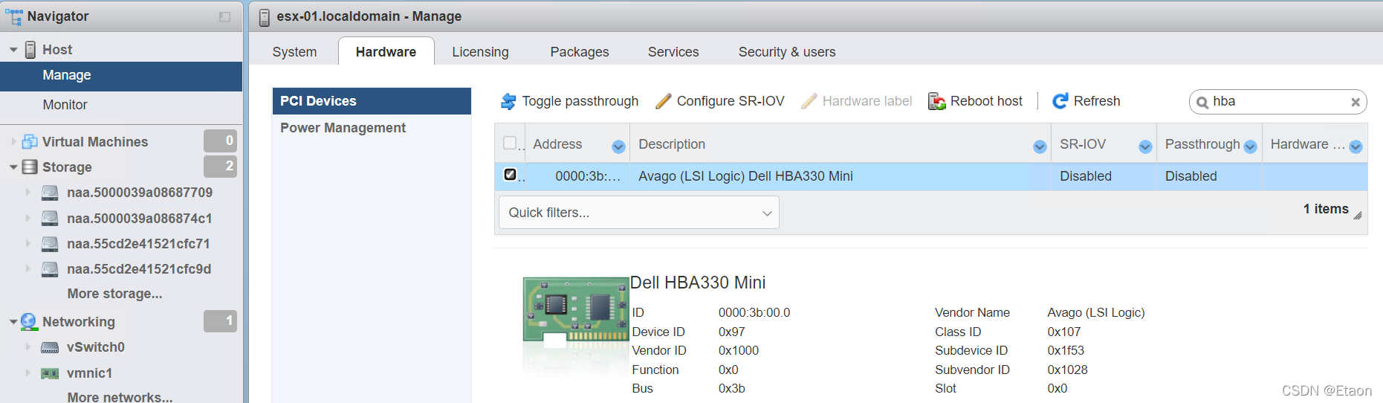The image size is (1383, 403).
Task: Select Manage under Host
Action: point(121,76)
